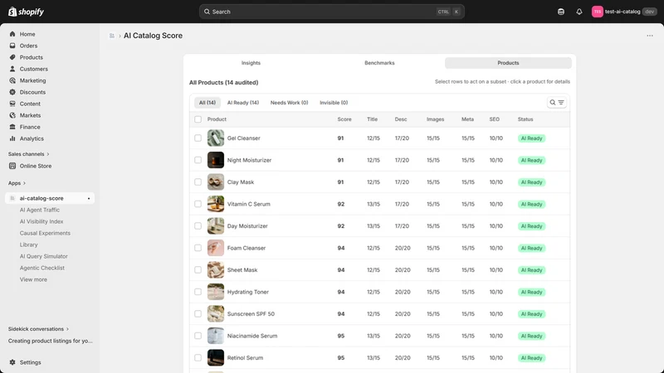
Task: Switch to the Benchmarks tab
Action: pyautogui.click(x=379, y=63)
